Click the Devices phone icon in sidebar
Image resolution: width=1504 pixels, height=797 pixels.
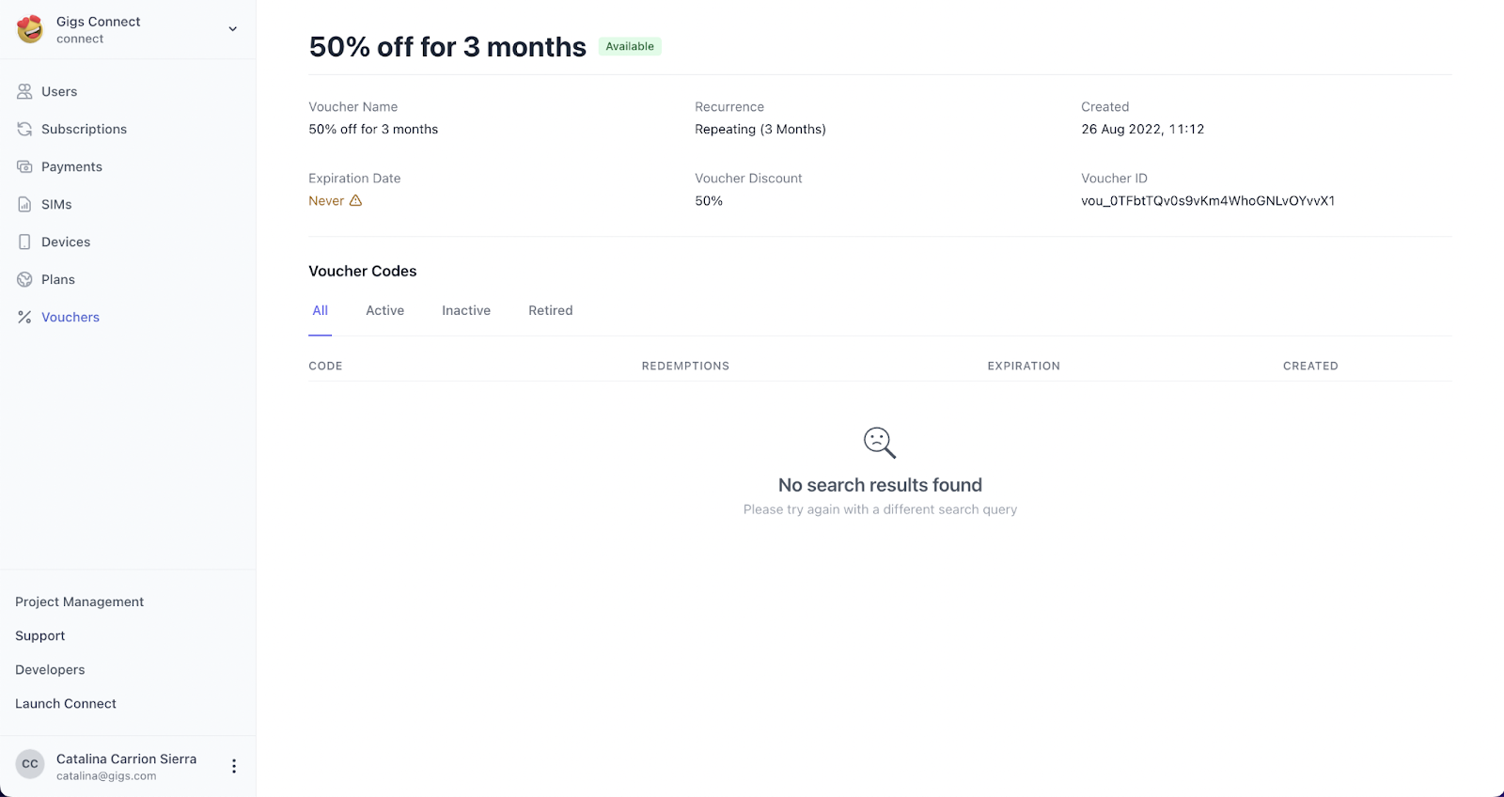(x=24, y=242)
